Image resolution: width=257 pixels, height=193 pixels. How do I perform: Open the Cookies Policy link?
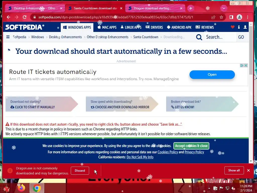tap(168, 152)
